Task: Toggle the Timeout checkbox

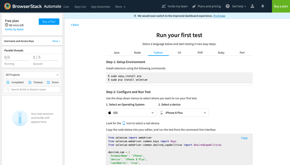Action: pyautogui.click(x=30, y=82)
